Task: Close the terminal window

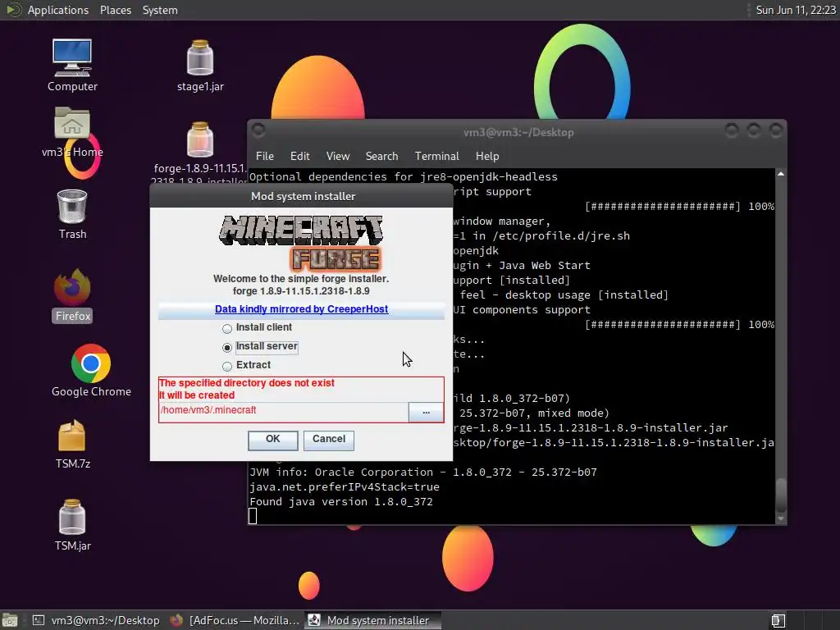Action: coord(776,130)
